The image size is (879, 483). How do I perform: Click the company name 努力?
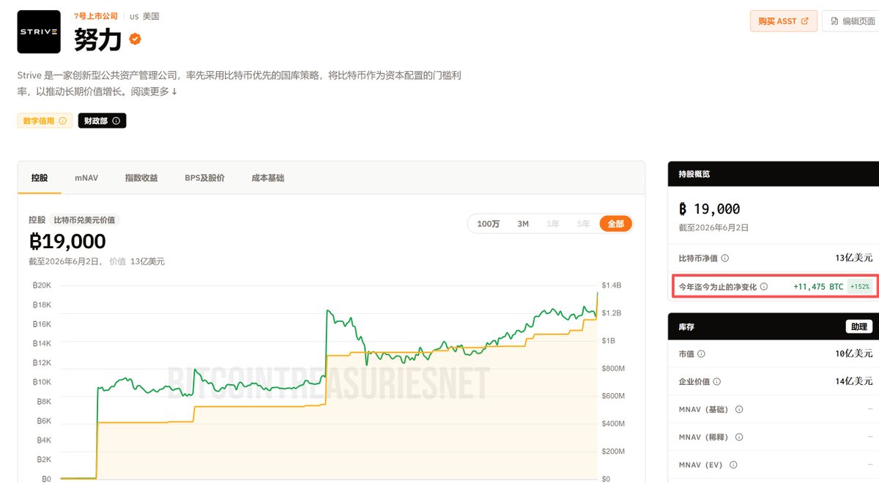[x=97, y=40]
